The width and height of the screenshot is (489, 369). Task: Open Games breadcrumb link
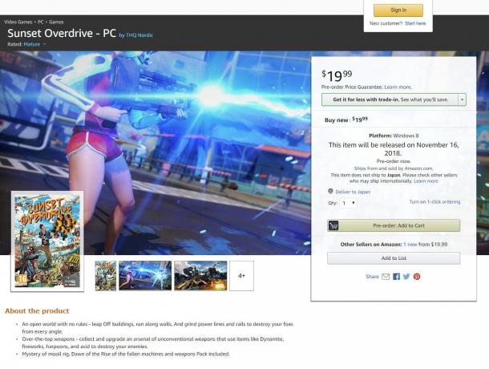(56, 22)
